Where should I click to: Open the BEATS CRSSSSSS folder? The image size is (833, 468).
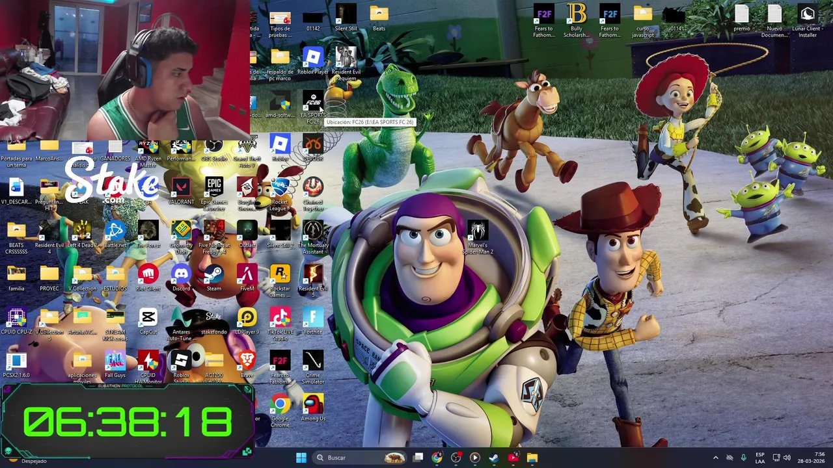pyautogui.click(x=16, y=238)
